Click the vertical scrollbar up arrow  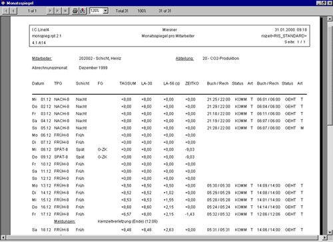[x=330, y=19]
